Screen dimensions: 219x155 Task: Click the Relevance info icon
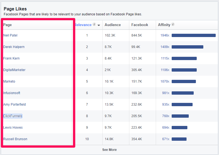(94, 24)
